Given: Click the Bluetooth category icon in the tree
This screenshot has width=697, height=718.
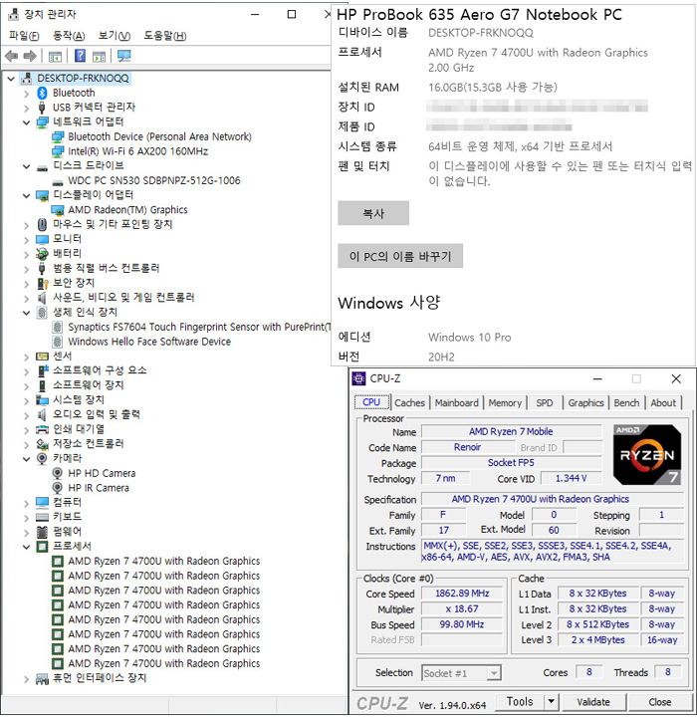Looking at the screenshot, I should click(42, 93).
